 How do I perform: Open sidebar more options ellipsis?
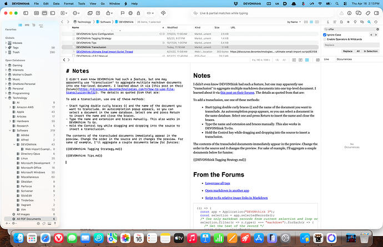pyautogui.click(x=41, y=25)
